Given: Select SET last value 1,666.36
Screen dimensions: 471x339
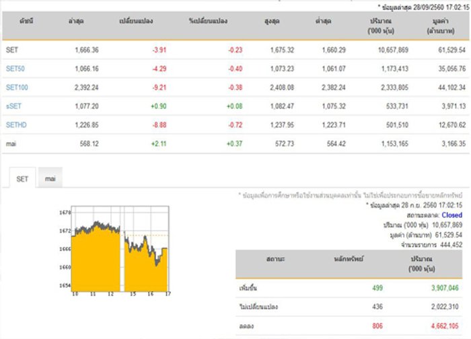Looking at the screenshot, I should [87, 50].
